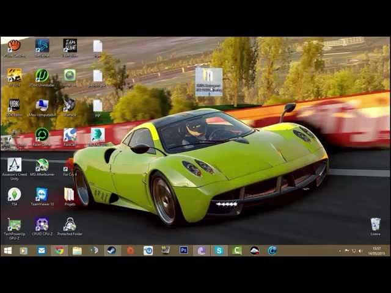Screen dimensions: 391x293
Task: Select the highlighted folder in desktop center
Action: 209,82
